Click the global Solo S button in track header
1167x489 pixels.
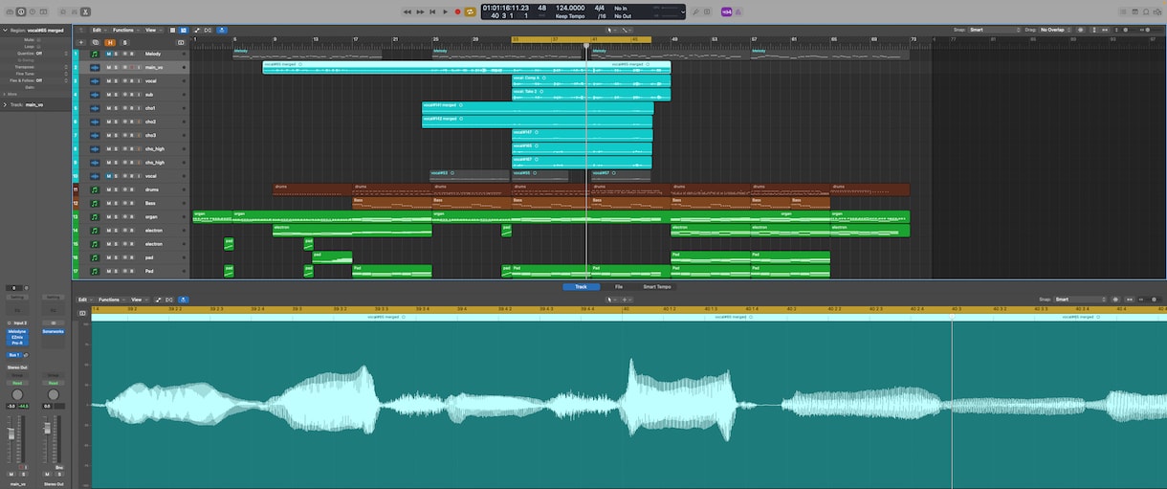tap(124, 42)
